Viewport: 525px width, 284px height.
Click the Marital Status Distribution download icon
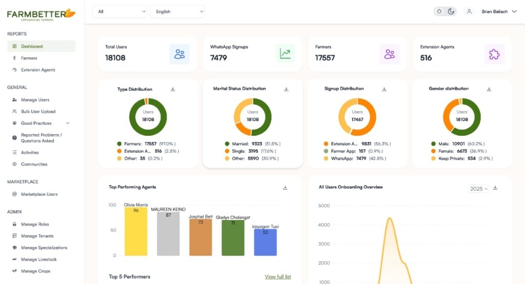286,89
